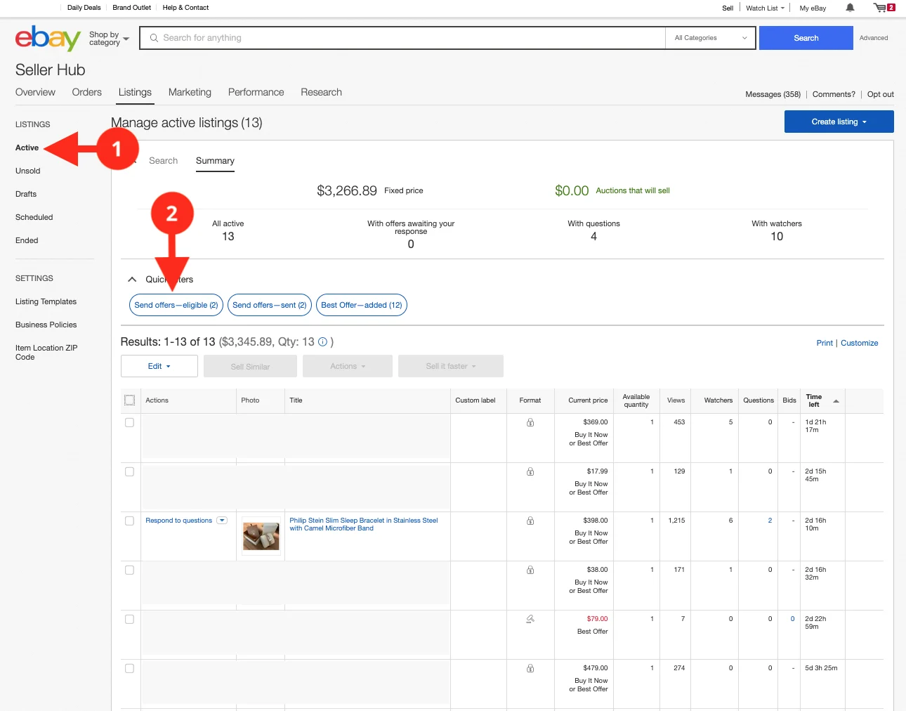Open the All Categories dropdown
The height and width of the screenshot is (711, 906).
[709, 37]
